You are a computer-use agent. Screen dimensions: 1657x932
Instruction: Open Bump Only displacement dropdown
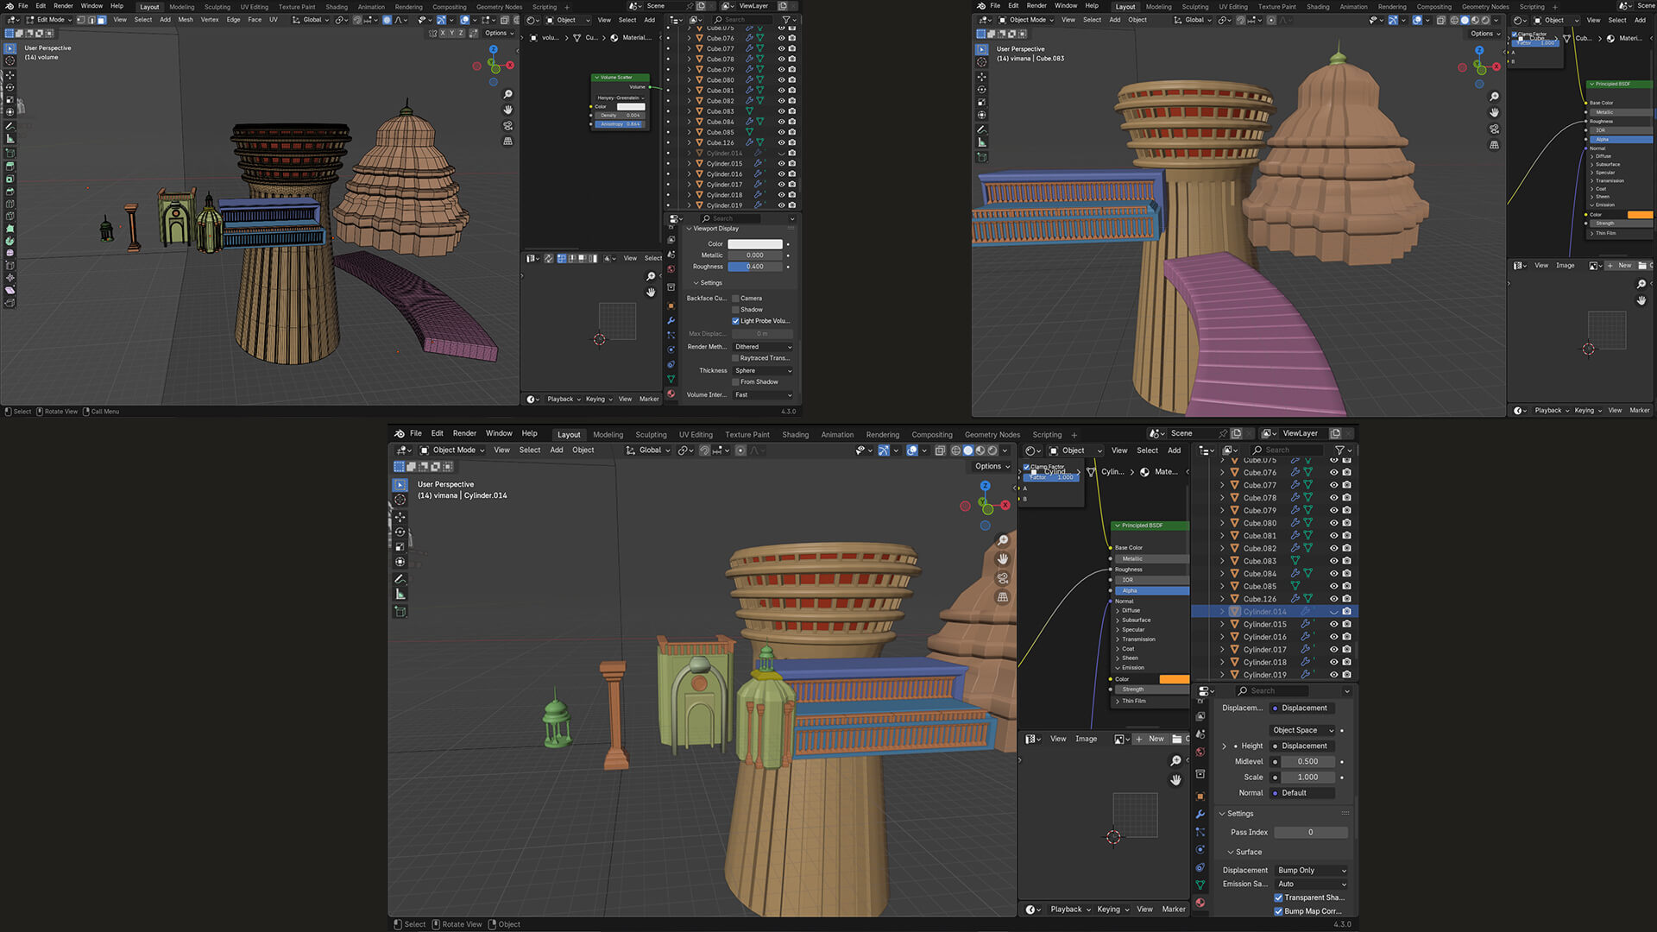click(x=1311, y=871)
